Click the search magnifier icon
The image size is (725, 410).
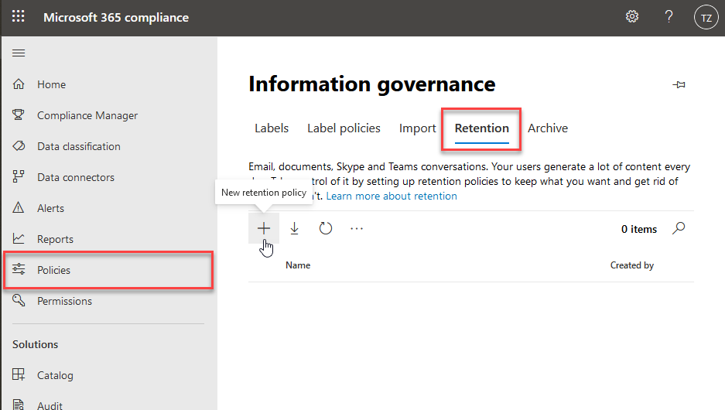[679, 228]
